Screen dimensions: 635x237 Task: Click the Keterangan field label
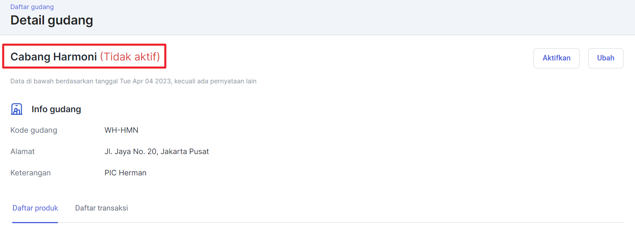[x=31, y=173]
